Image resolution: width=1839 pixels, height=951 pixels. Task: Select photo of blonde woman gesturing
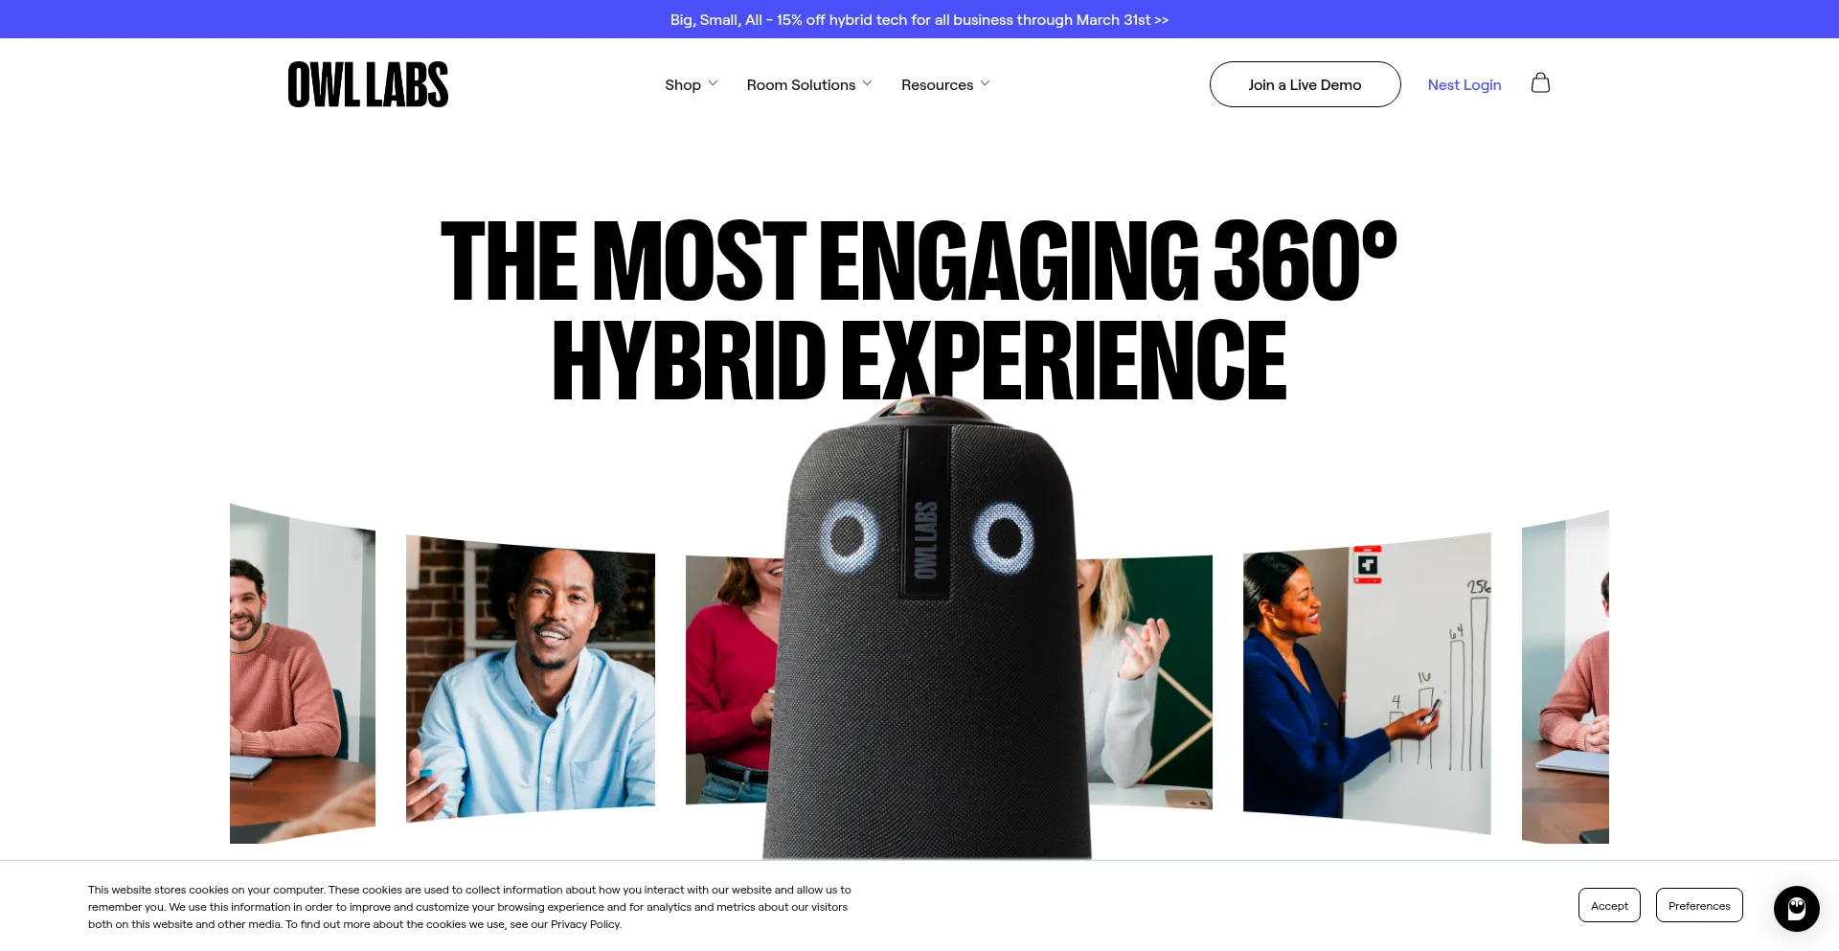point(1147,682)
